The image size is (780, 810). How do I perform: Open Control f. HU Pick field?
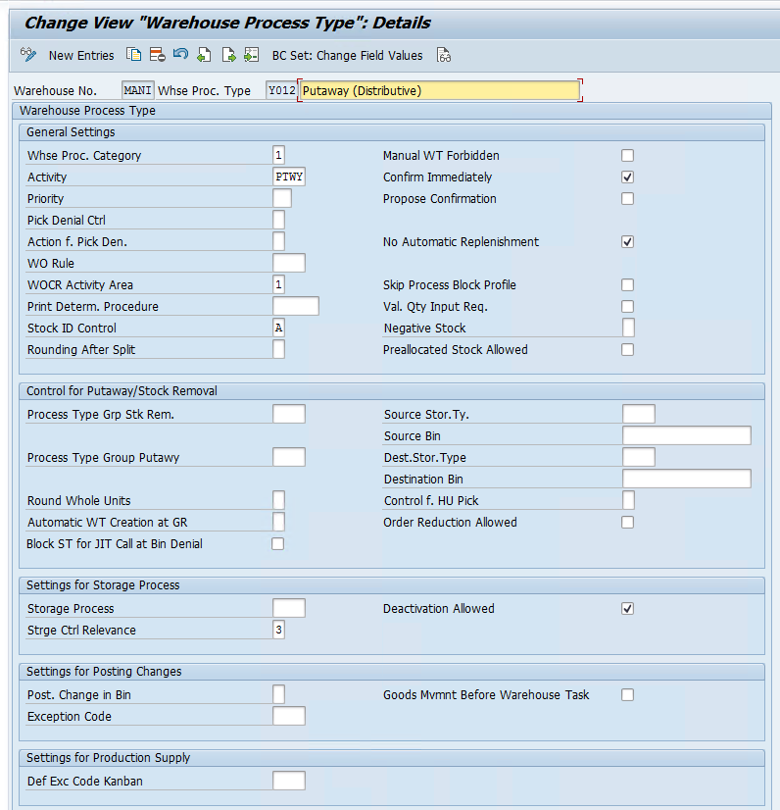click(x=629, y=500)
